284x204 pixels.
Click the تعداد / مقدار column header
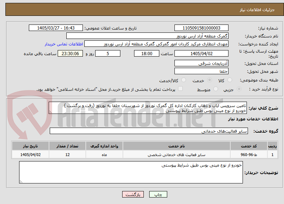tap(67, 146)
